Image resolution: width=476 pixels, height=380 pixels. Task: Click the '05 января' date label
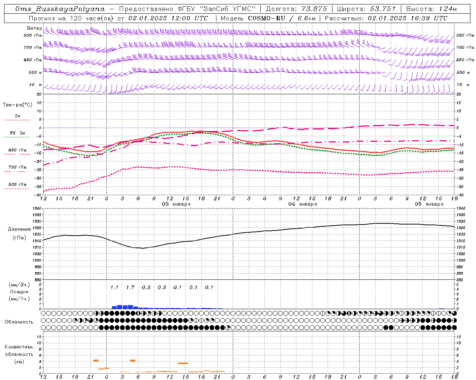click(429, 204)
